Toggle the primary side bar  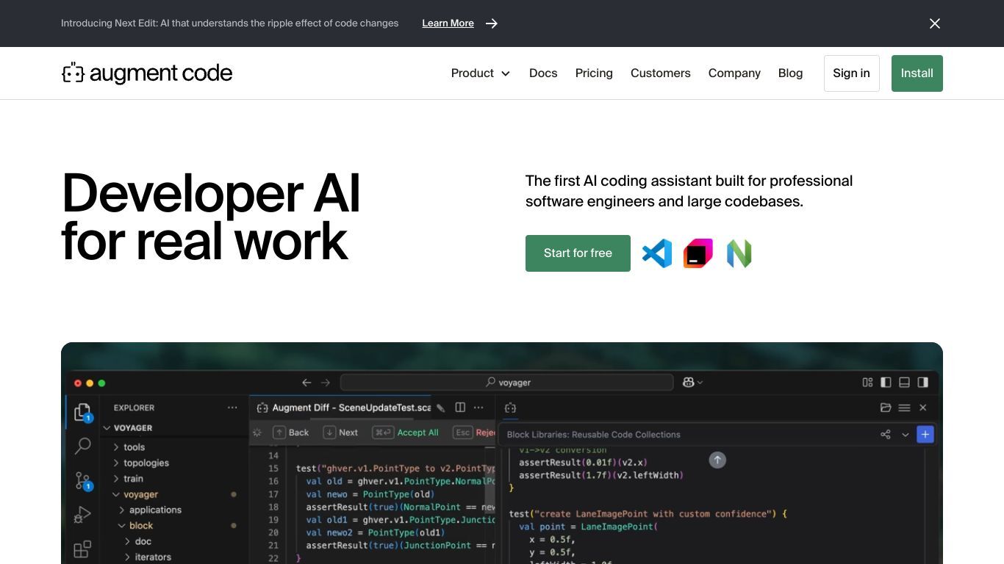click(x=886, y=383)
